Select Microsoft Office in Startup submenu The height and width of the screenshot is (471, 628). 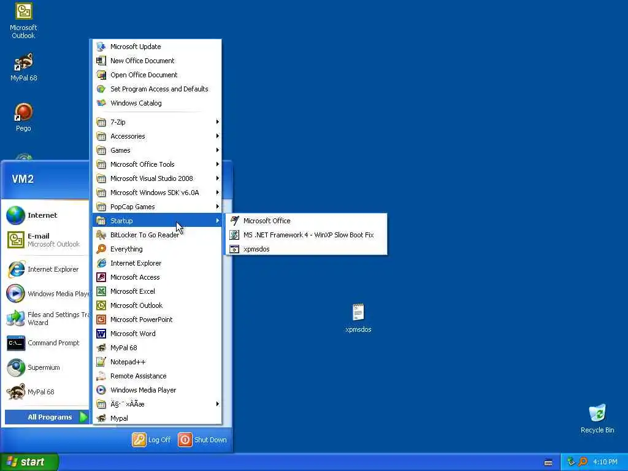pyautogui.click(x=307, y=221)
